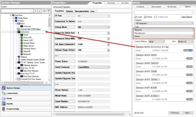The image size is (196, 117).
Task: Expand the Family Room tree node
Action: coord(13,18)
